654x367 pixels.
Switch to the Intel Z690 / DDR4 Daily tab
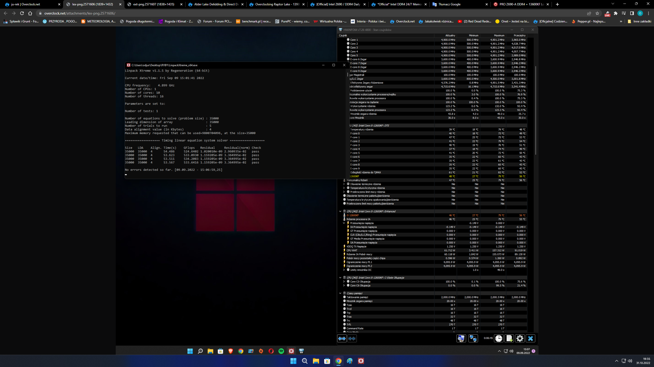pyautogui.click(x=338, y=4)
